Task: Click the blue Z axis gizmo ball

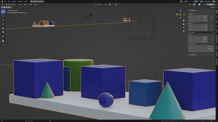Action: click(180, 11)
